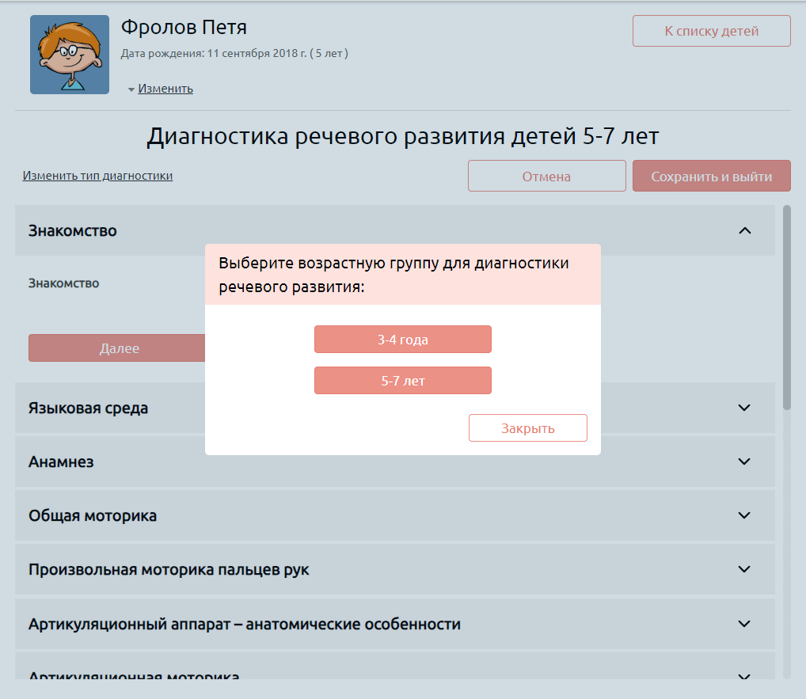Screen dimensions: 806x699
Task: Choose the 5-7 лет age group
Action: (402, 381)
